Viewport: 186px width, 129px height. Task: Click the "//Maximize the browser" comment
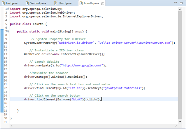point(49,73)
